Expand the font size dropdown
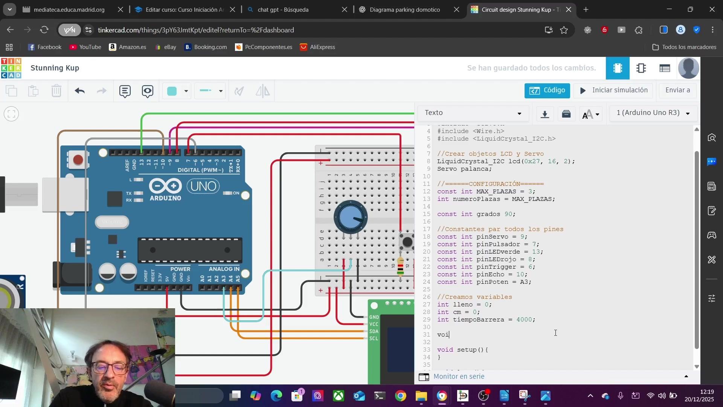Viewport: 723px width, 407px height. click(x=590, y=114)
